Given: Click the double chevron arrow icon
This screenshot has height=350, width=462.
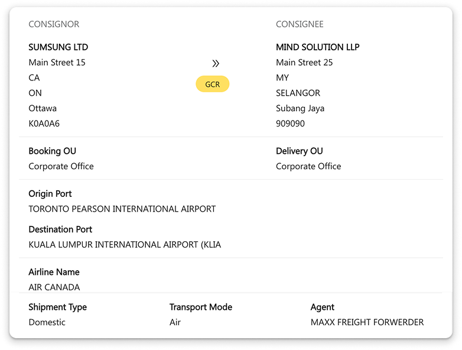Looking at the screenshot, I should [x=216, y=63].
